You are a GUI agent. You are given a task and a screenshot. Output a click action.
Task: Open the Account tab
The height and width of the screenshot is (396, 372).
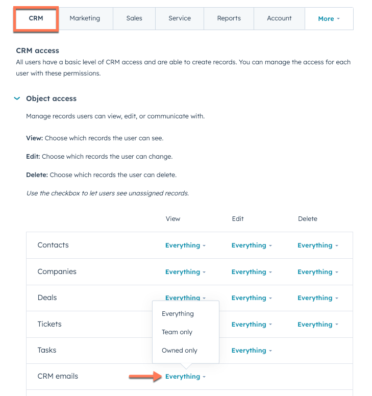click(x=279, y=18)
